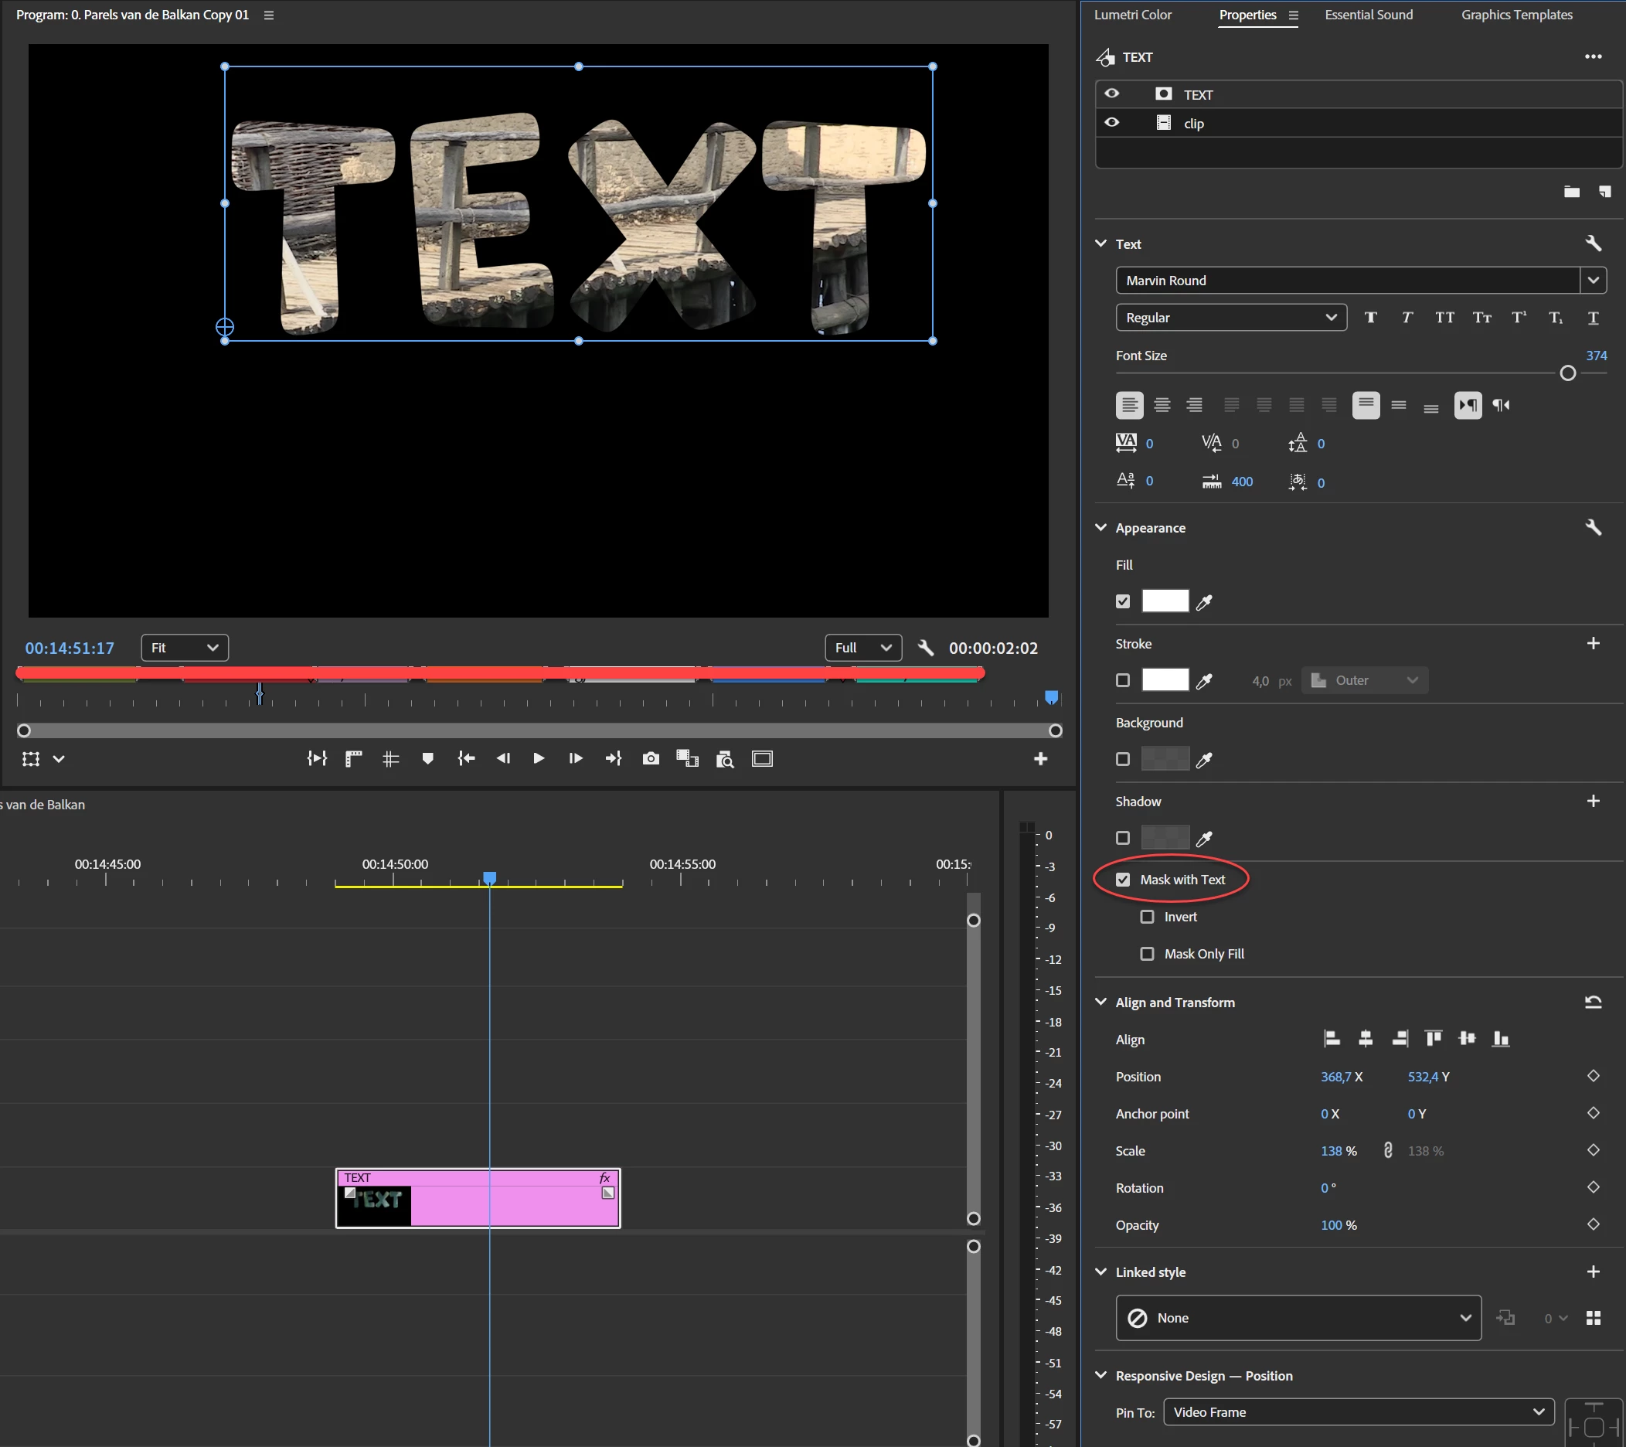Click the Center align text icon
The image size is (1626, 1447).
tap(1162, 405)
